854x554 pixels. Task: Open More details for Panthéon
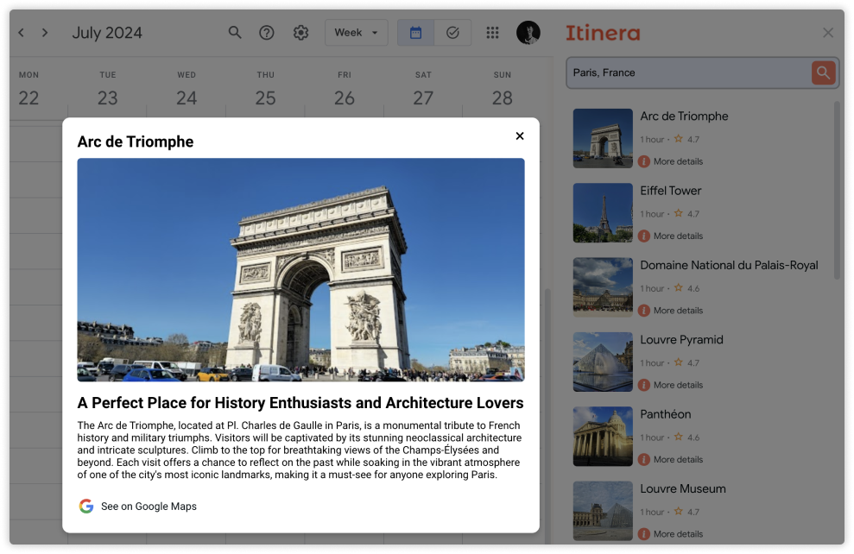point(677,459)
